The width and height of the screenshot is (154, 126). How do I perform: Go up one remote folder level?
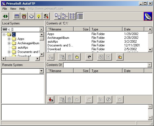[120, 99]
